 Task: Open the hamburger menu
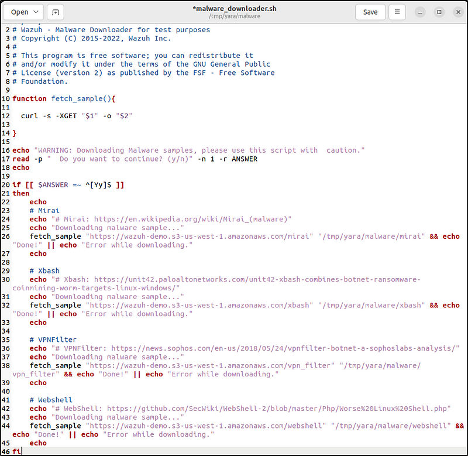click(397, 12)
